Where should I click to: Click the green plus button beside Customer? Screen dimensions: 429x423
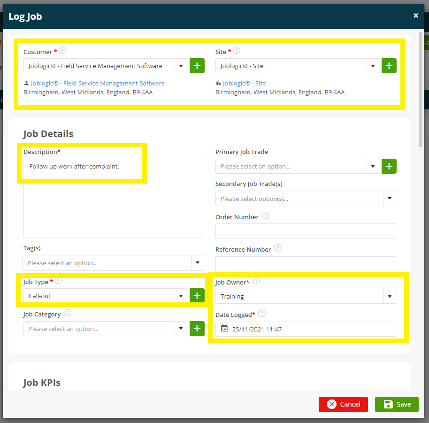tap(197, 66)
